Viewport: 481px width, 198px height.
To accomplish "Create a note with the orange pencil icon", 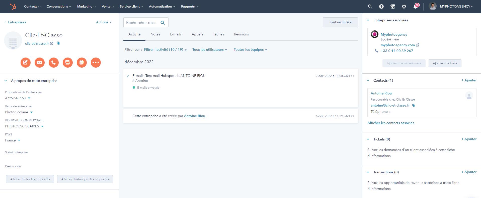I will (26, 63).
